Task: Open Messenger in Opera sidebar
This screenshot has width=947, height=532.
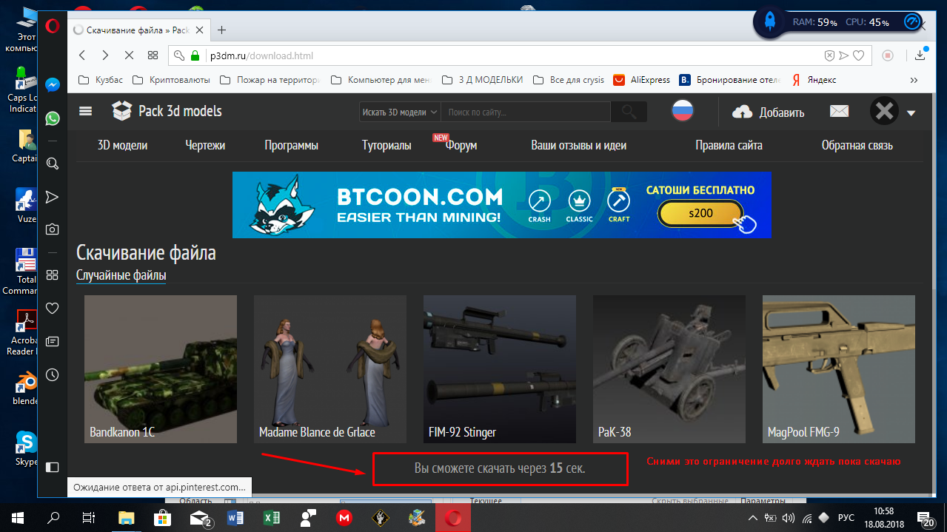Action: (x=52, y=85)
